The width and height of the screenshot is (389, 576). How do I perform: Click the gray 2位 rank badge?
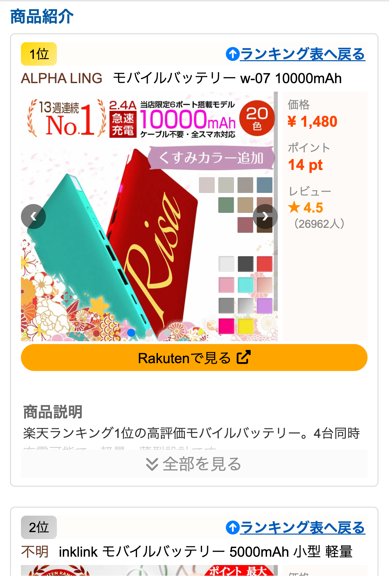pyautogui.click(x=39, y=527)
